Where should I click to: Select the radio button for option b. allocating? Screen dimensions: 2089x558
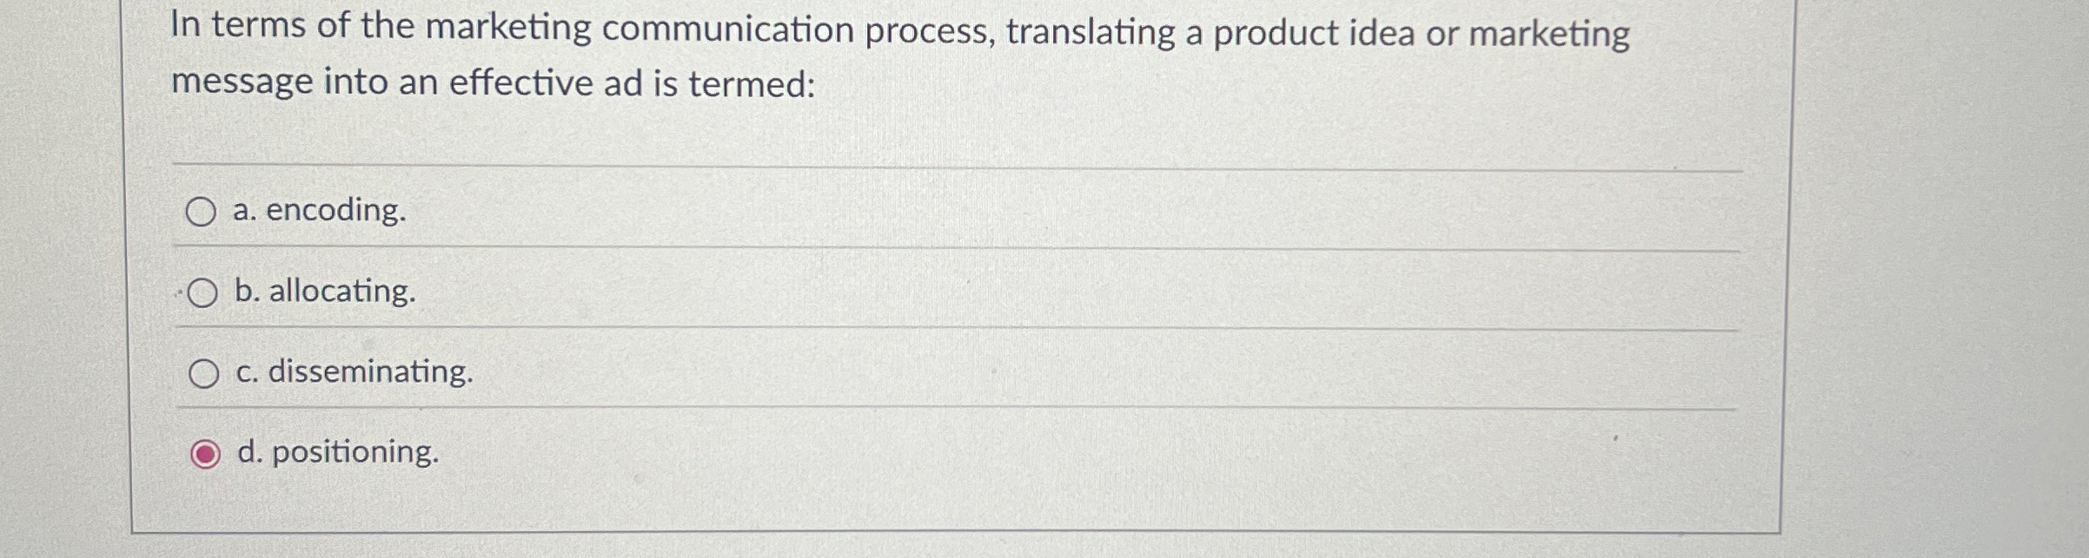[202, 292]
